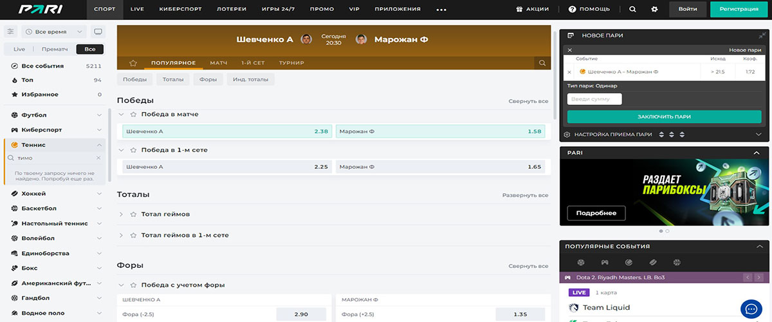The width and height of the screenshot is (772, 322).
Task: Select Марожан Ф handicap (+2.5) odds 1.35
Action: coord(520,314)
